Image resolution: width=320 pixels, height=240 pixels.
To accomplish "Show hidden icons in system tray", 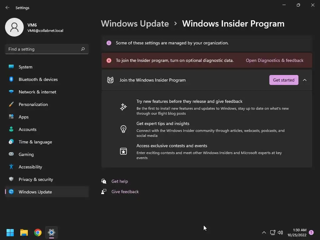I will click(x=264, y=232).
